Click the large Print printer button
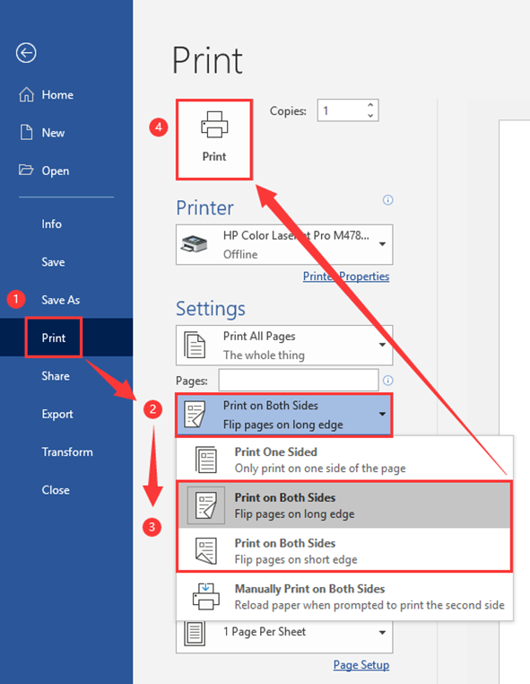Screen dimensions: 530x684 click(214, 139)
